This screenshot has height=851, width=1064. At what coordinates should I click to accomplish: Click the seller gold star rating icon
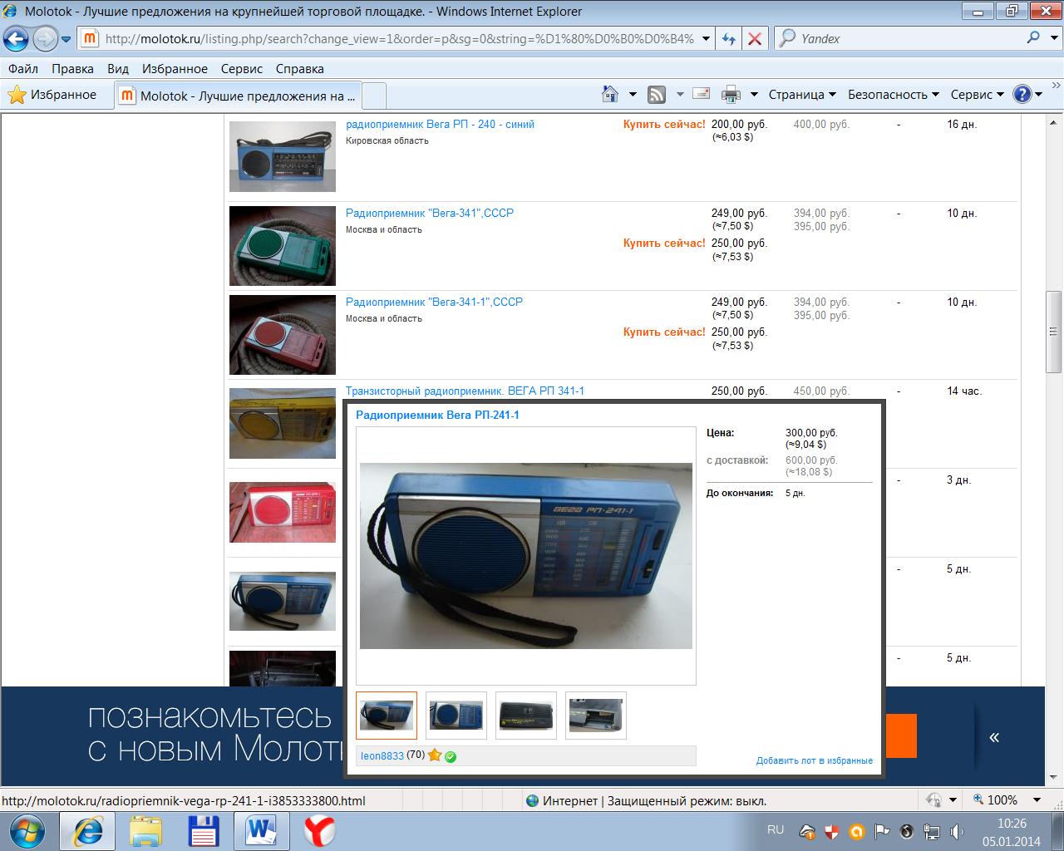coord(434,755)
